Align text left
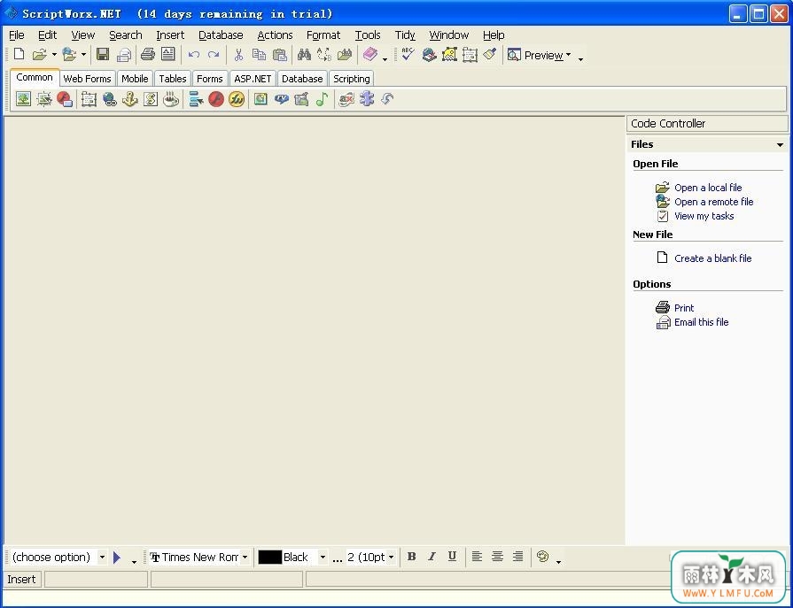The image size is (793, 608). click(x=477, y=557)
